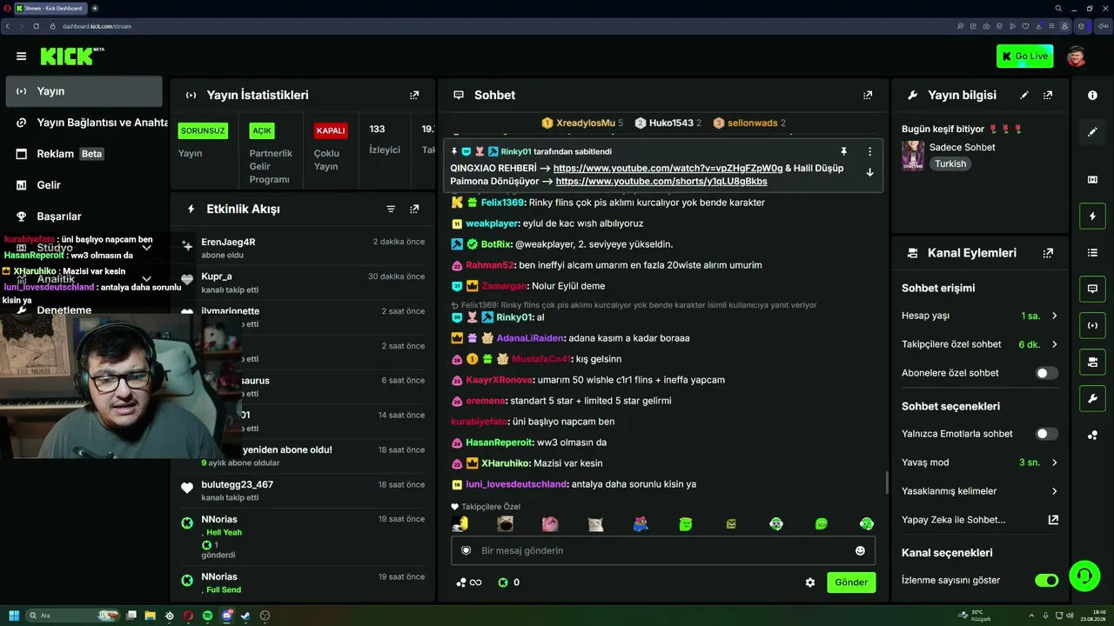
Task: Open Reklam Beta menu item
Action: 84,154
